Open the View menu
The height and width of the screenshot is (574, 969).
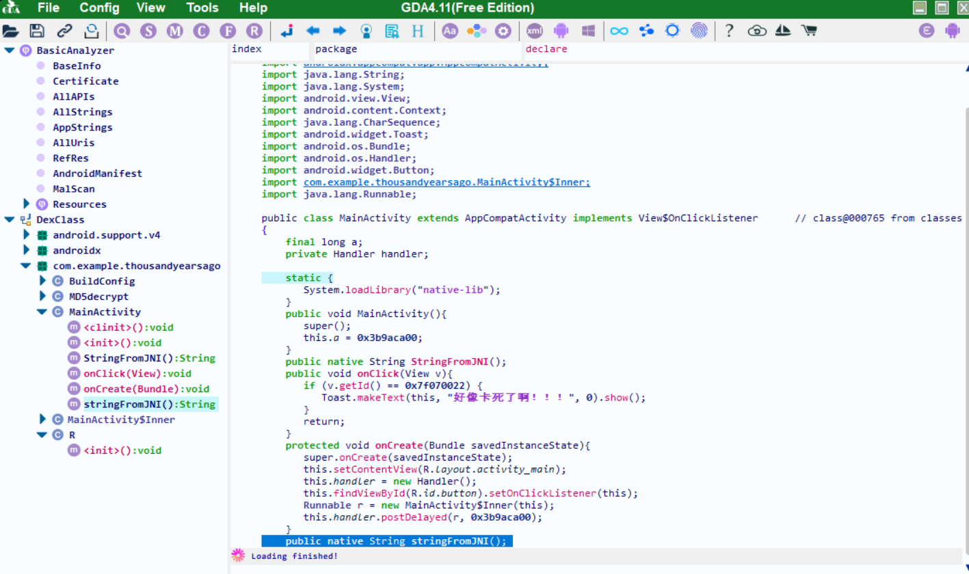[150, 8]
